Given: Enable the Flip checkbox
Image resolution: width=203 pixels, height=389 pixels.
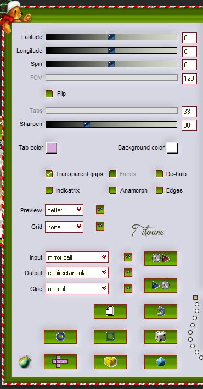Looking at the screenshot, I should [x=49, y=94].
